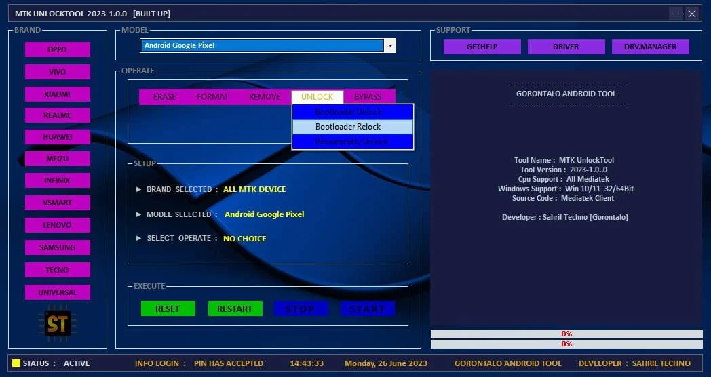Choose the XIAOMI brand
This screenshot has width=711, height=377.
58,94
